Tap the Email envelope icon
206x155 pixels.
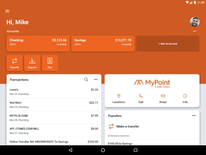pyautogui.click(x=163, y=96)
